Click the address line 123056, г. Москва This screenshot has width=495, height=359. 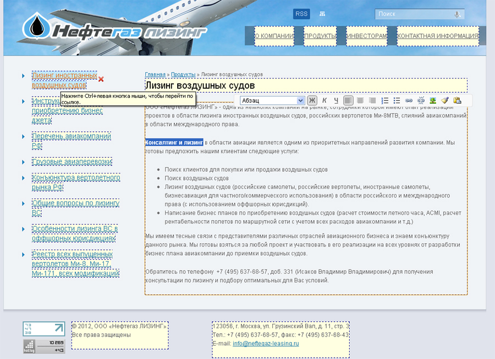pyautogui.click(x=280, y=326)
